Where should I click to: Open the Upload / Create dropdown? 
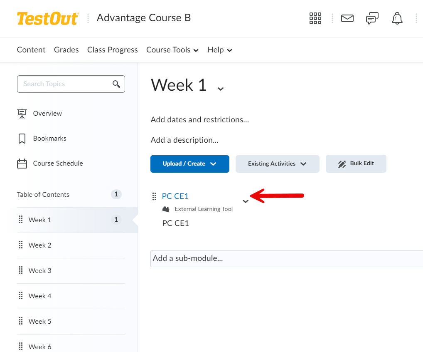point(190,164)
